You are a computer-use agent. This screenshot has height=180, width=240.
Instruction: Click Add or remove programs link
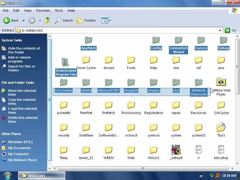pos(19,59)
